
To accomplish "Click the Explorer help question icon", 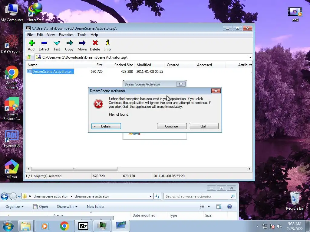I will point(229,207).
